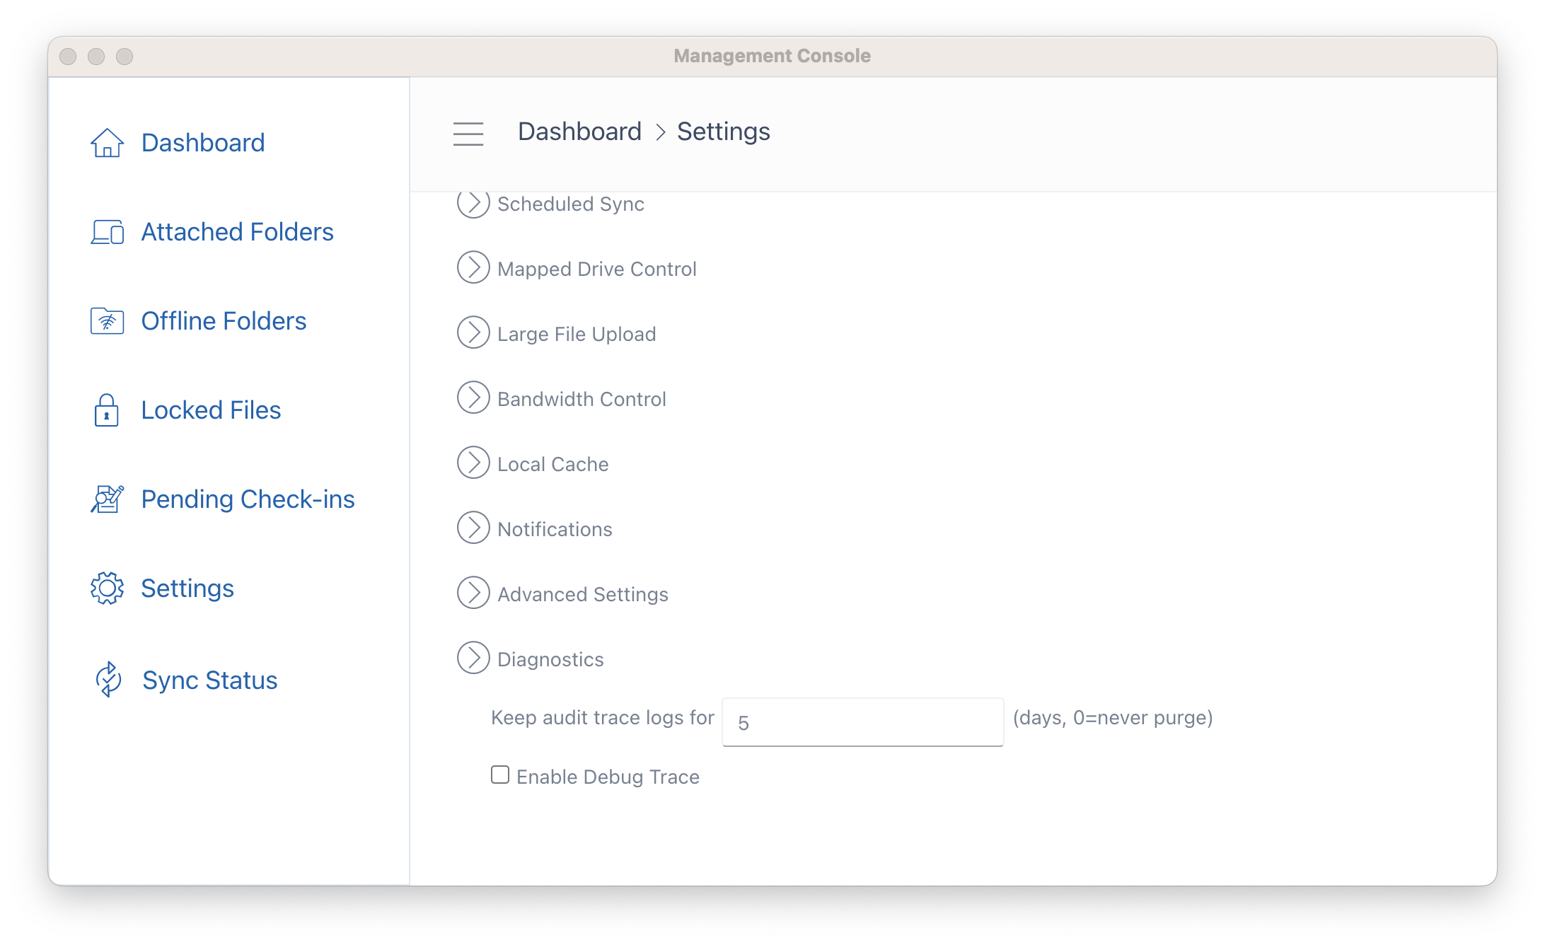Expand the Large File Upload chevron
The width and height of the screenshot is (1545, 945).
pyautogui.click(x=473, y=332)
